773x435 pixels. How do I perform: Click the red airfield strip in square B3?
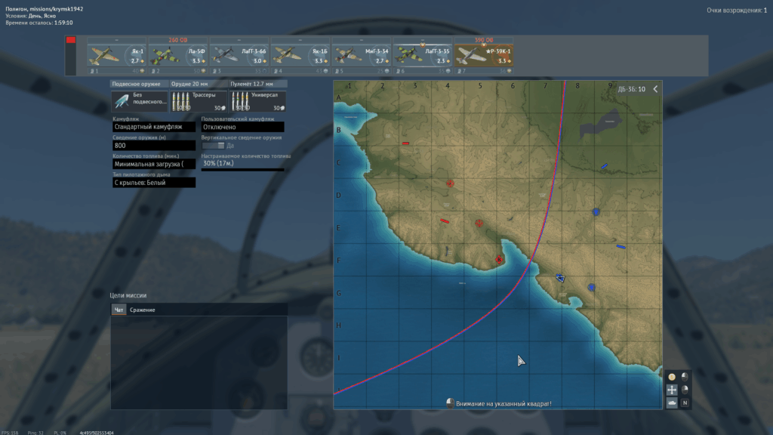pos(405,143)
